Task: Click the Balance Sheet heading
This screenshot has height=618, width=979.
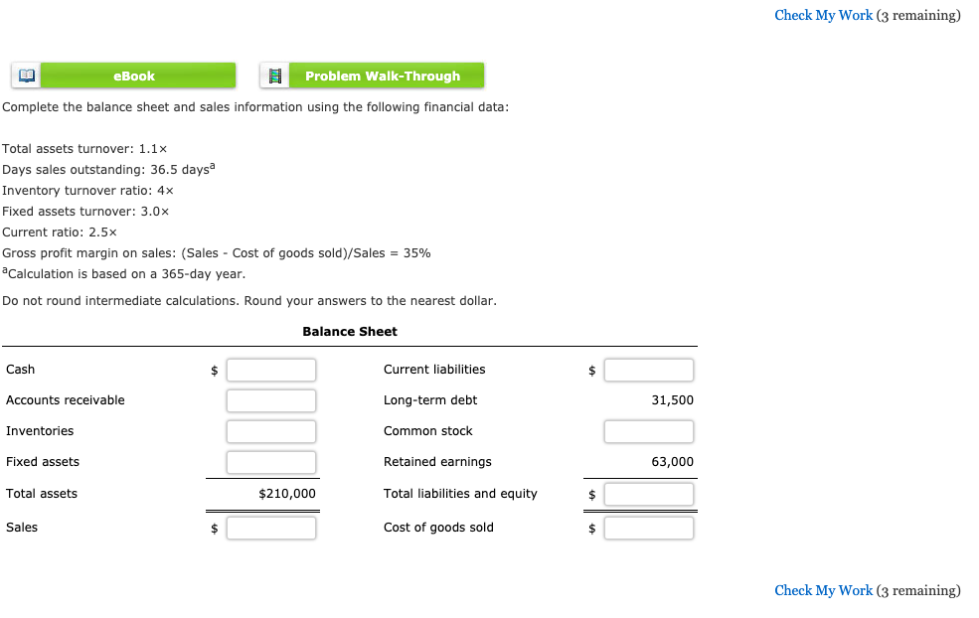Action: pyautogui.click(x=349, y=331)
